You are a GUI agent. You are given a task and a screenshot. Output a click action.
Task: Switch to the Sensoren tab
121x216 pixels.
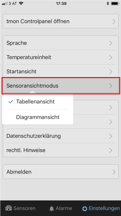20,208
